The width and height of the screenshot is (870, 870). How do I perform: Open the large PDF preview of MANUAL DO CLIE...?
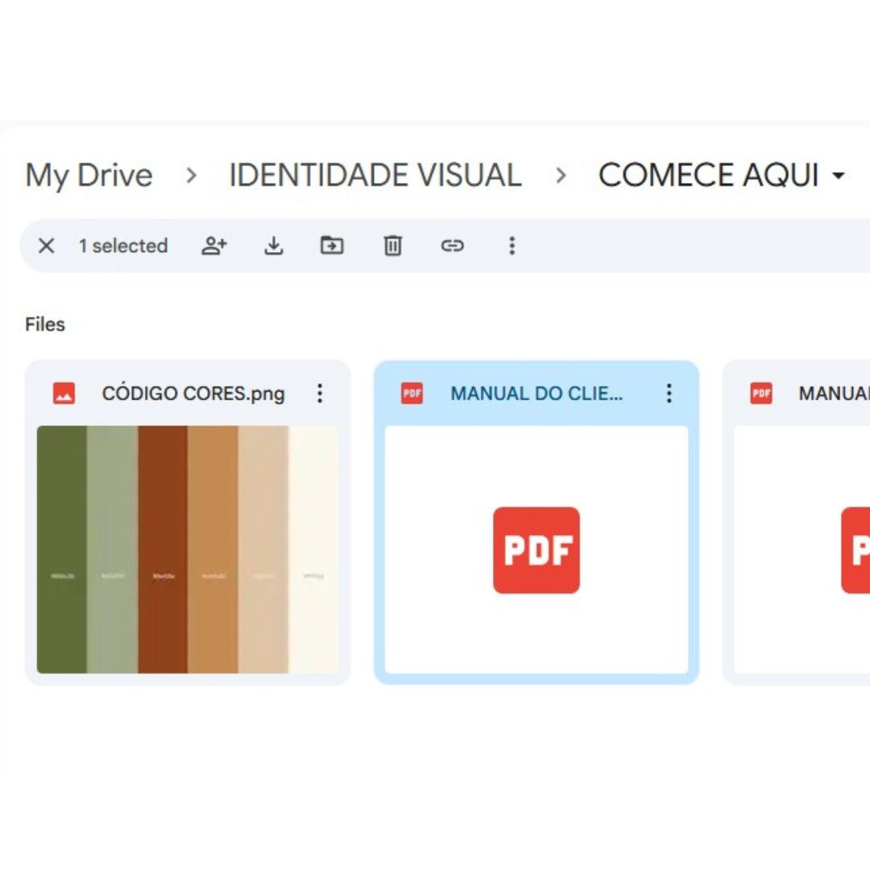coord(536,549)
